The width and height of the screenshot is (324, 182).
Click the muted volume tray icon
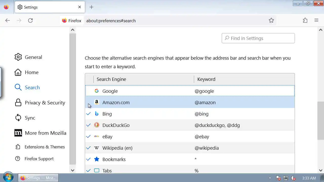tap(293, 178)
